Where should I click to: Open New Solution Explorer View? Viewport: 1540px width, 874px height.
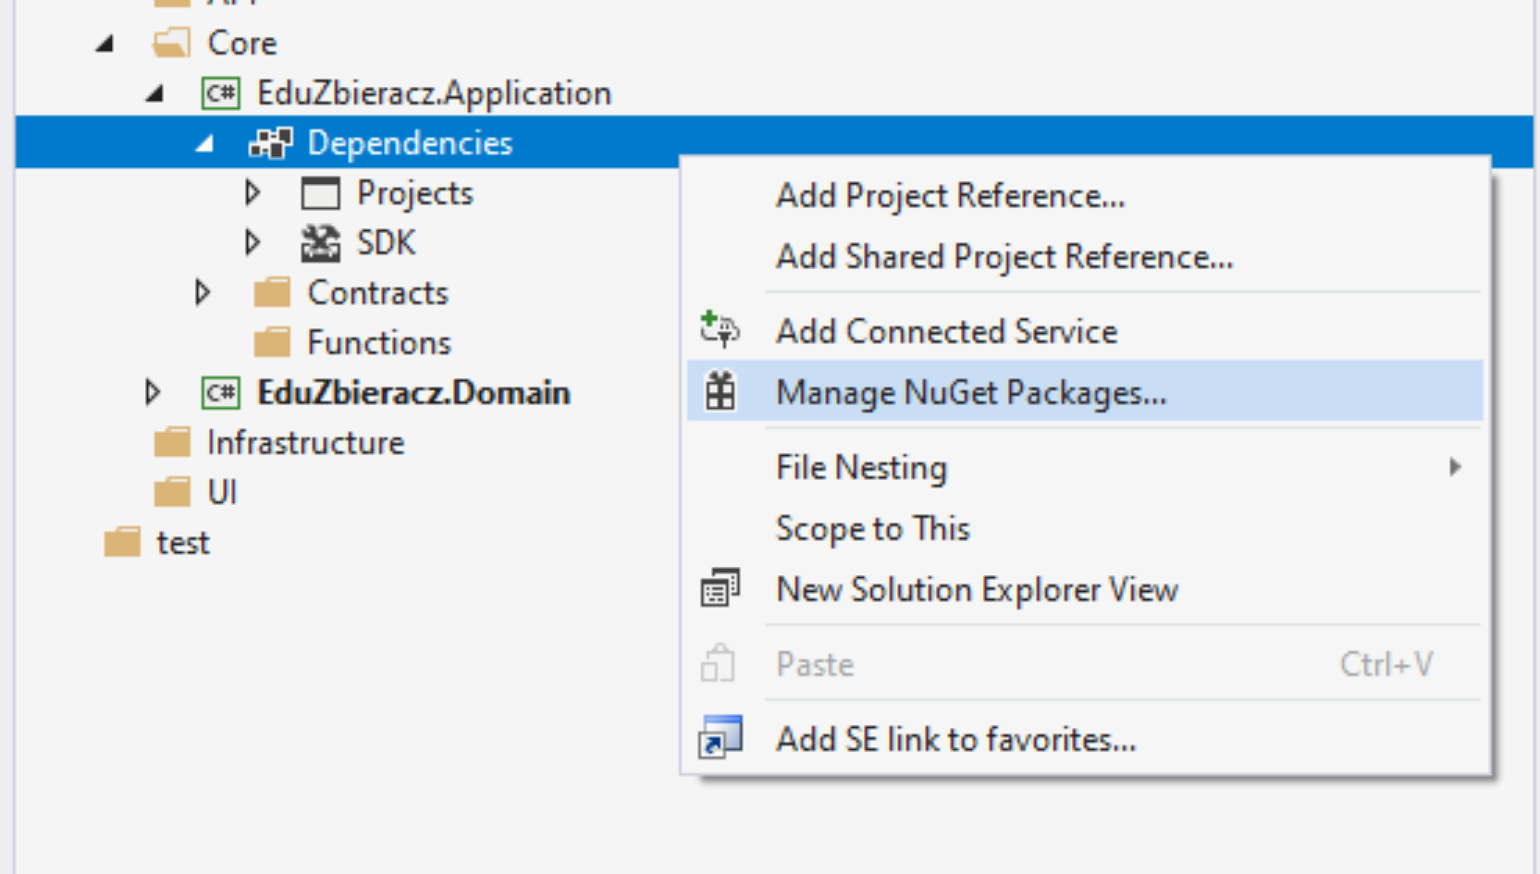point(1085,589)
